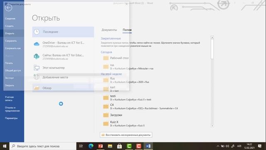Image resolution: width=266 pixels, height=150 pixels.
Task: Click Обзор to browse folders
Action: (63, 88)
